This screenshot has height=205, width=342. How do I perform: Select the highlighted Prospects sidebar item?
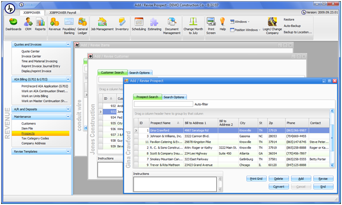(x=40, y=134)
